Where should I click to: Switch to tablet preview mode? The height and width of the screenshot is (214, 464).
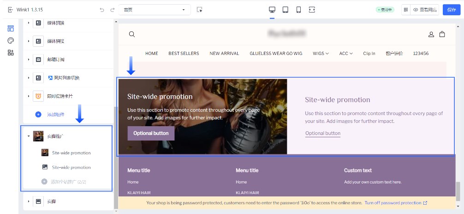286,10
